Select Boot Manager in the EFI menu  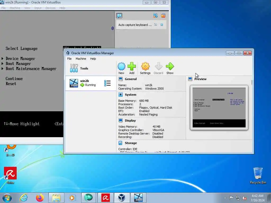tap(18, 64)
